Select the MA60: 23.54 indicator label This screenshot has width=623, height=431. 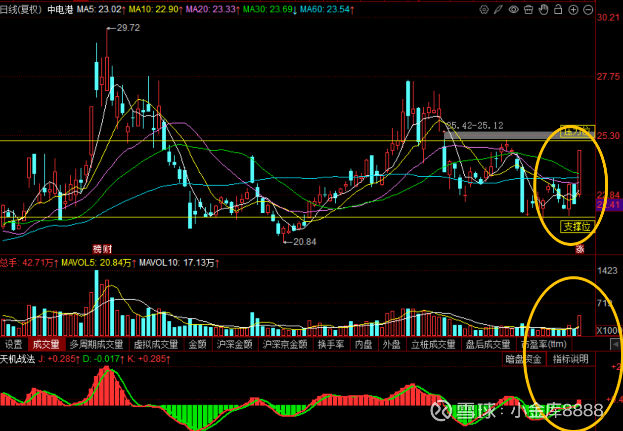327,9
